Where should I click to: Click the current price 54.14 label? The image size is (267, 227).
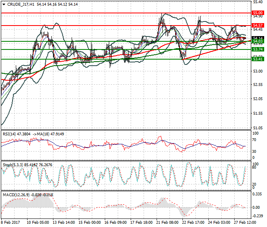pos(258,38)
